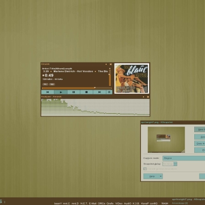Pause playback in Amarok player
The width and height of the screenshot is (205, 205).
coord(74,92)
